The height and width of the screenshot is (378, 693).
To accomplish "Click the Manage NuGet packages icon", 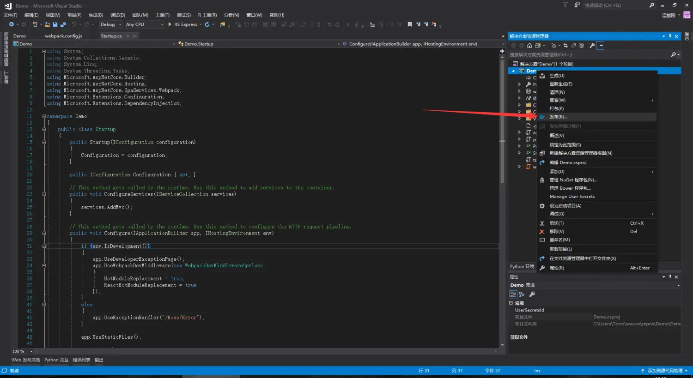I will coord(542,180).
